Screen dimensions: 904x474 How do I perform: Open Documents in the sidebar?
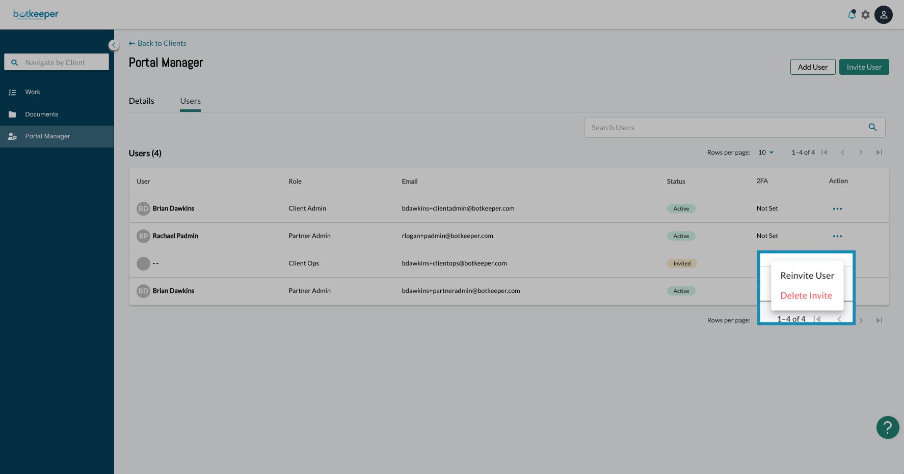(41, 114)
